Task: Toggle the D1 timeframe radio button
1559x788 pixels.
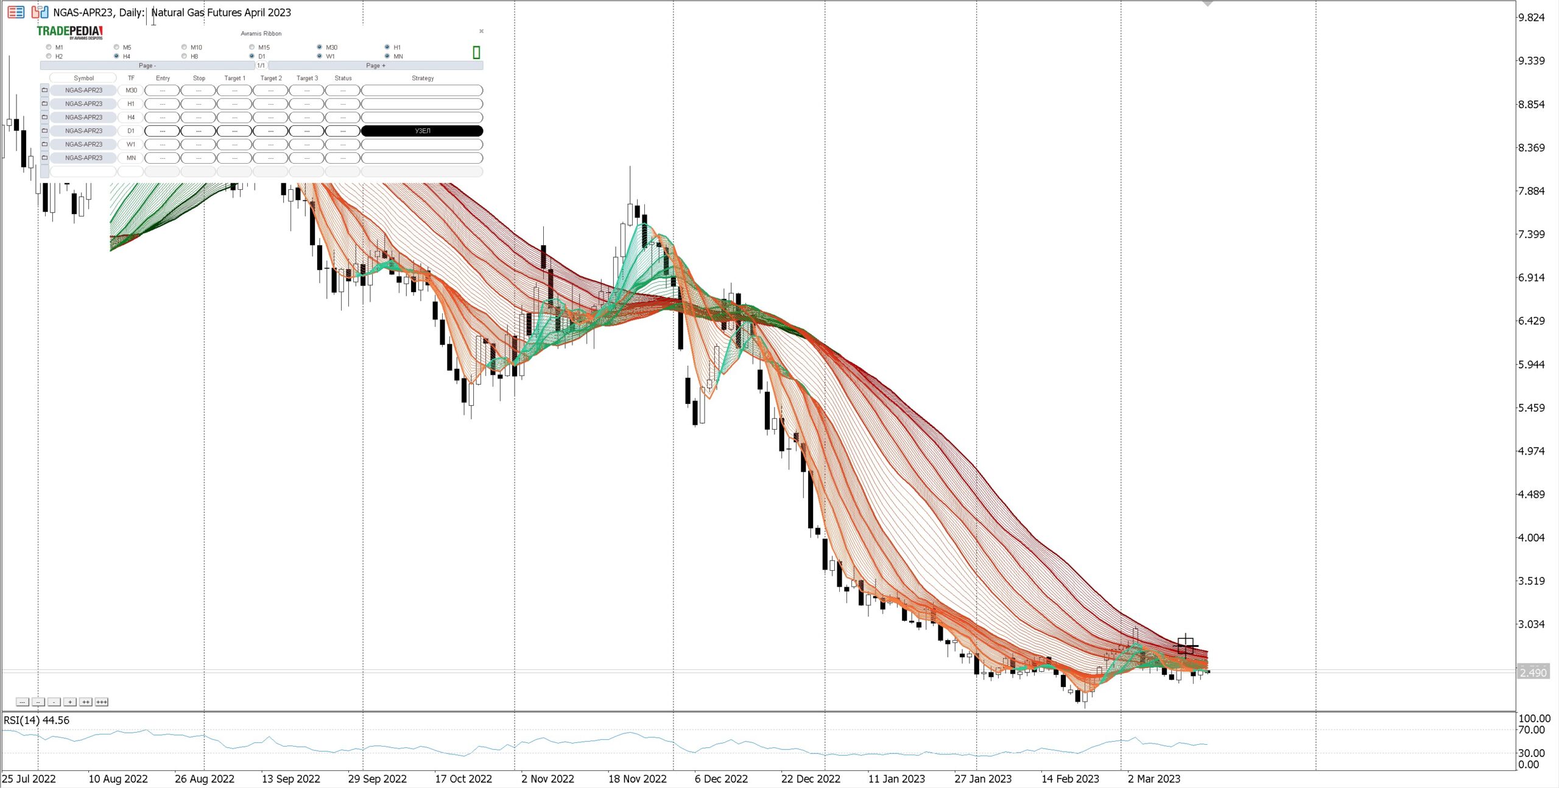Action: click(x=252, y=56)
